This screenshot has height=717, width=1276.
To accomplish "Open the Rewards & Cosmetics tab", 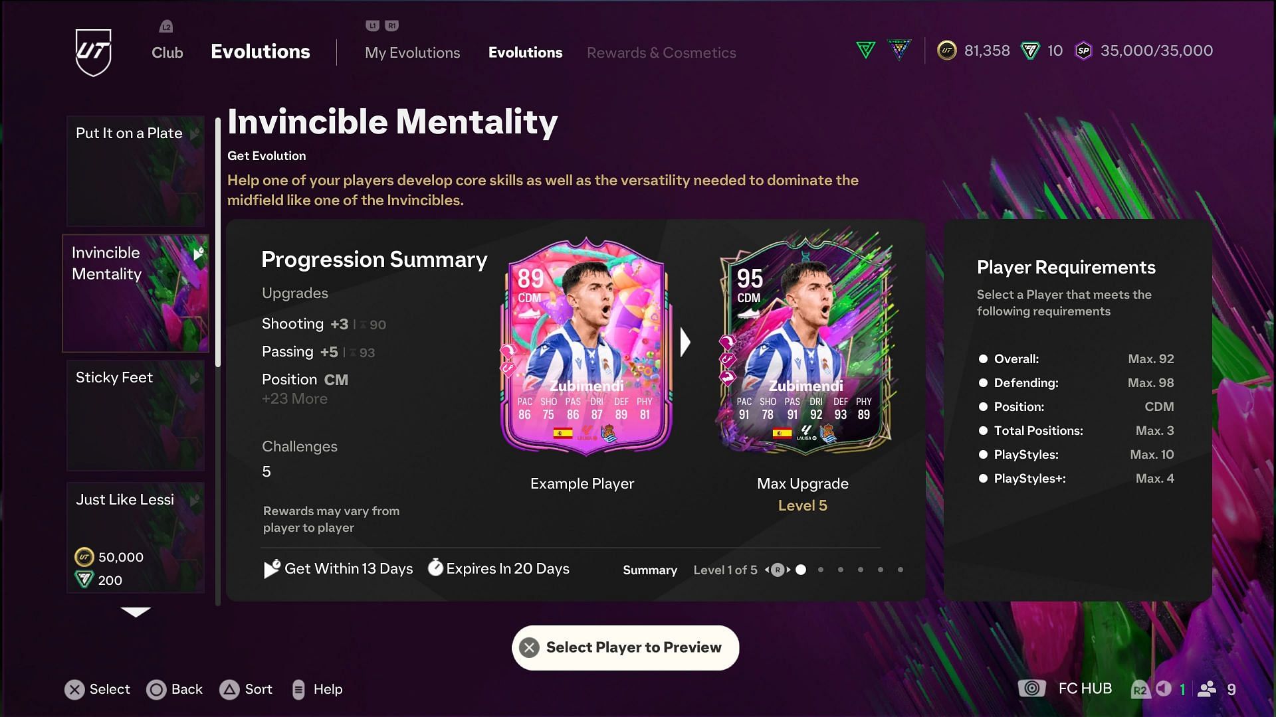I will [661, 53].
